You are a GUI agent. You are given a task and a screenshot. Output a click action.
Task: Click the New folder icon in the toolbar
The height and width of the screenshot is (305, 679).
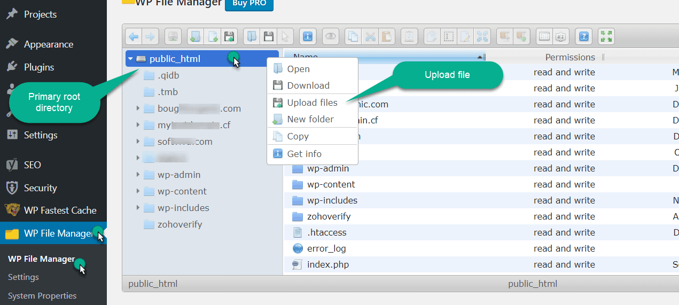[196, 36]
